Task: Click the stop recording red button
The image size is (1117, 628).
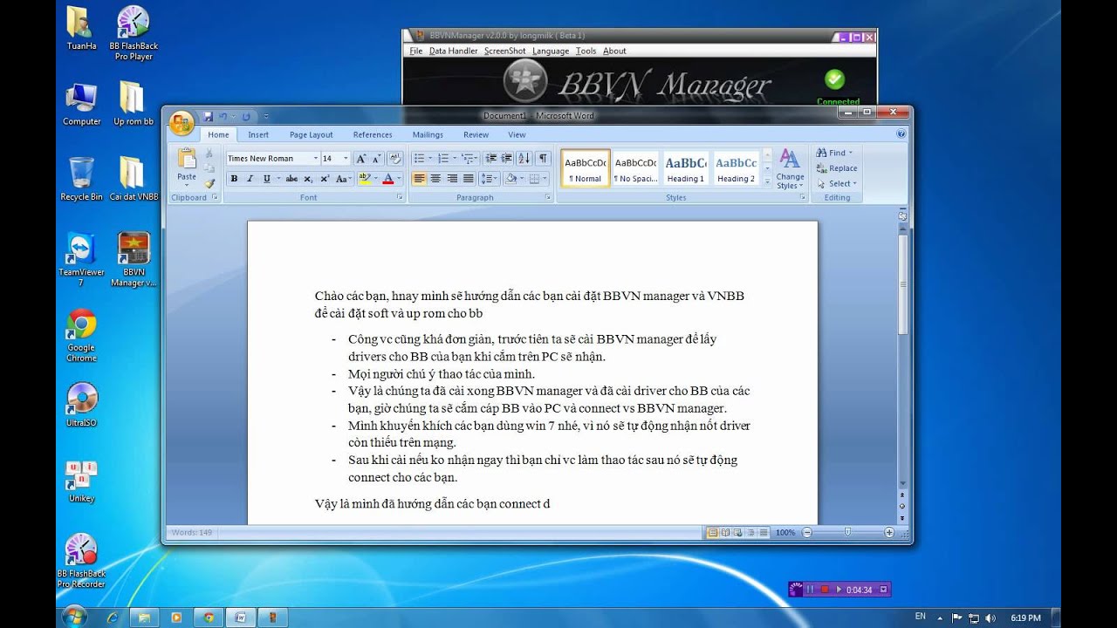Action: click(824, 590)
